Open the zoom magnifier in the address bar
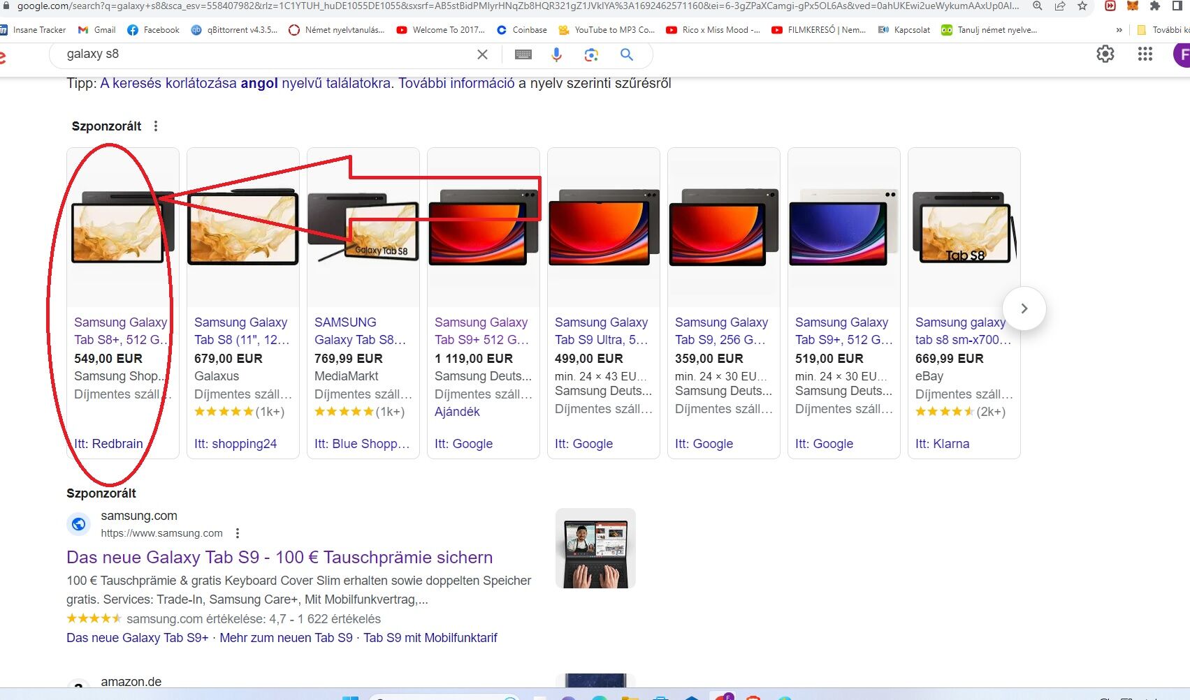 pos(1038,6)
